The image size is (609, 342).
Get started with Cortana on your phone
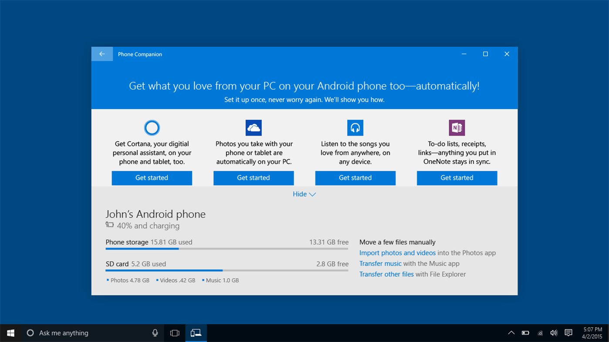(x=152, y=178)
